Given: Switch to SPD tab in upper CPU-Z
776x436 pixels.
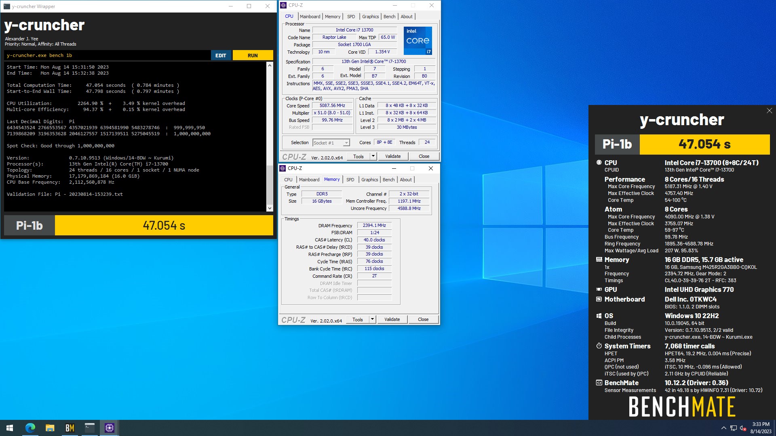Looking at the screenshot, I should click(351, 17).
